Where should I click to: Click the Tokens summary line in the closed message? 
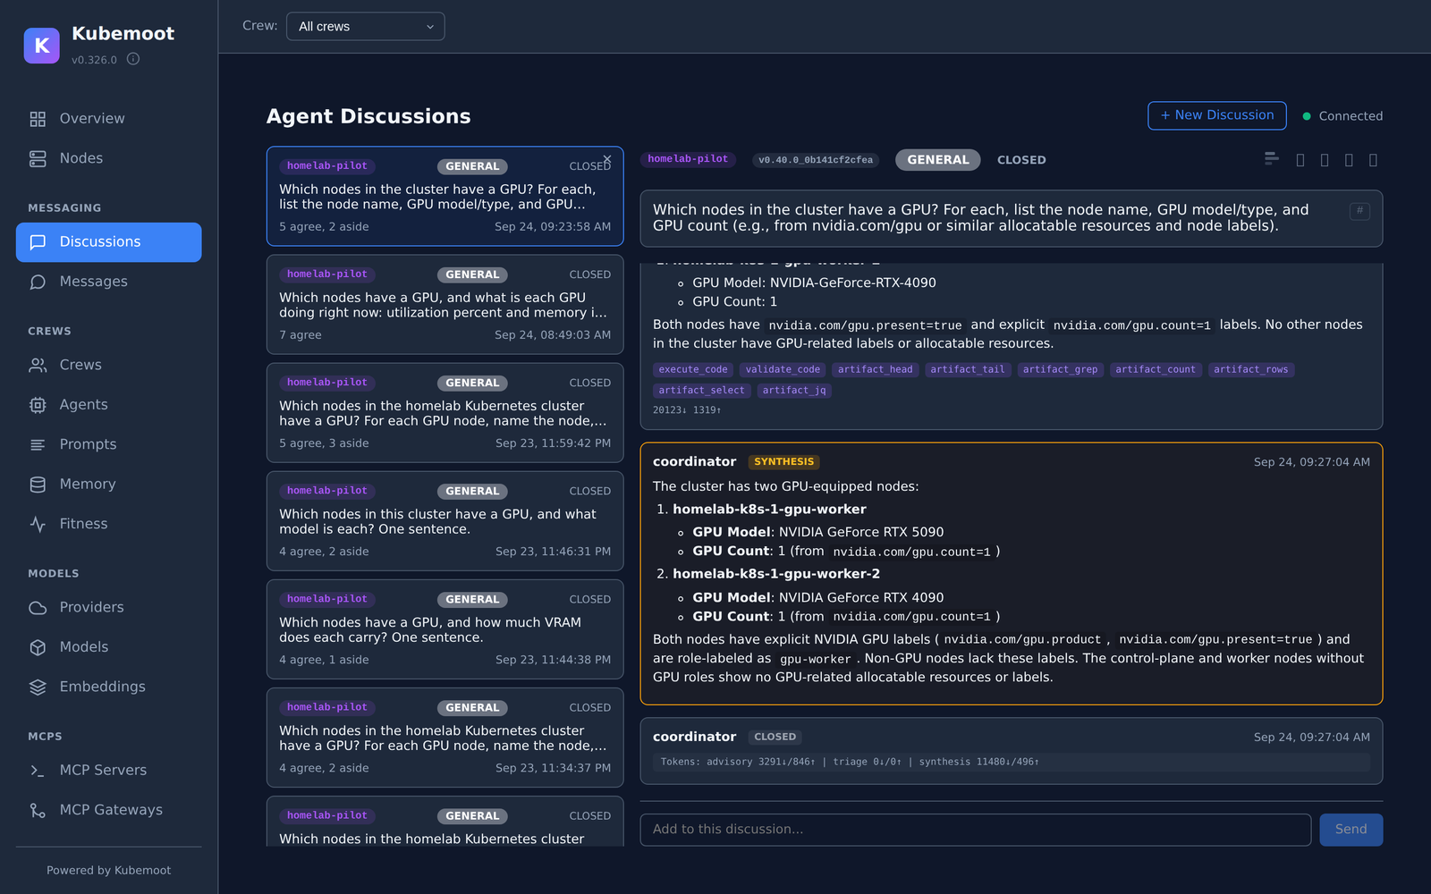click(1011, 763)
